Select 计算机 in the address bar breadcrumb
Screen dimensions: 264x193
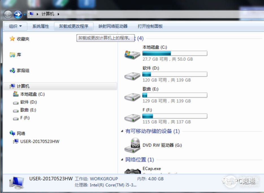48,14
